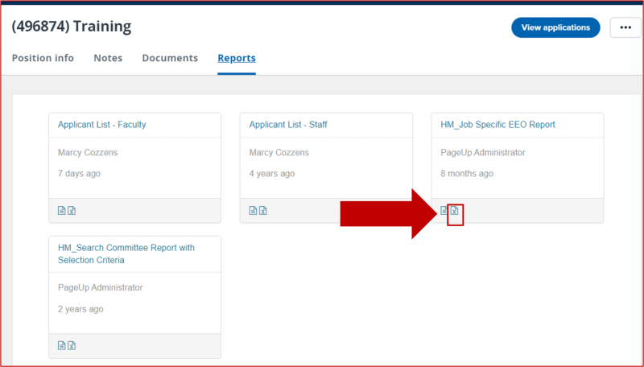
Task: Open Applicant List - Faculty document report icon
Action: [x=62, y=211]
